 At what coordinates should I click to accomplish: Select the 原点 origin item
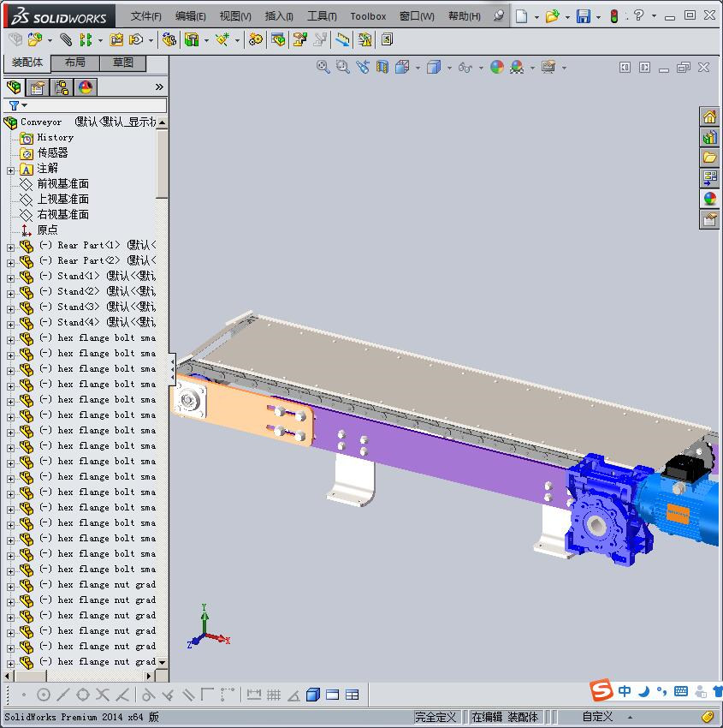click(47, 230)
